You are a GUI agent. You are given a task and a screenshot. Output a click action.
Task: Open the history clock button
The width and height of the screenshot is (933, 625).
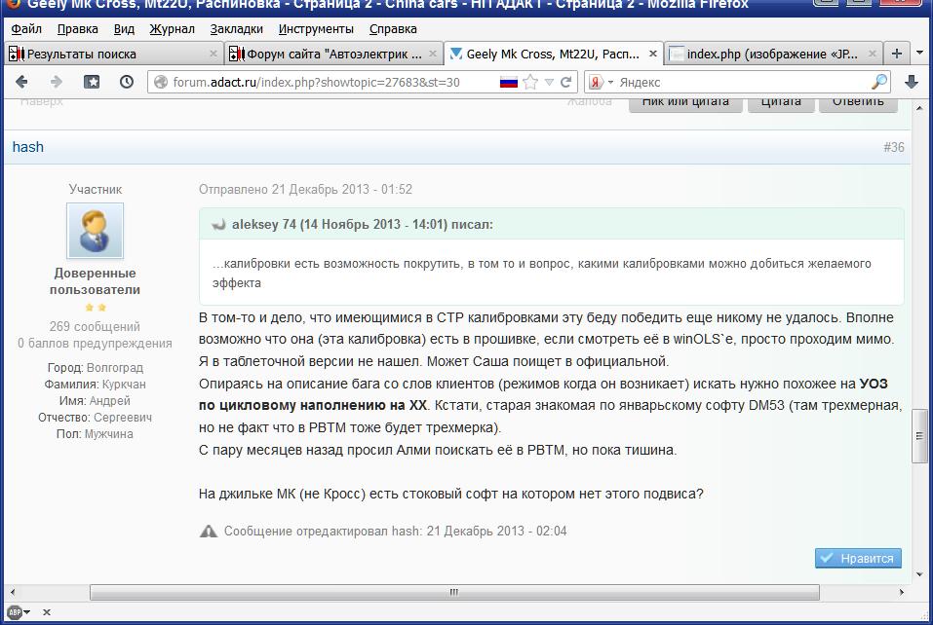[126, 82]
